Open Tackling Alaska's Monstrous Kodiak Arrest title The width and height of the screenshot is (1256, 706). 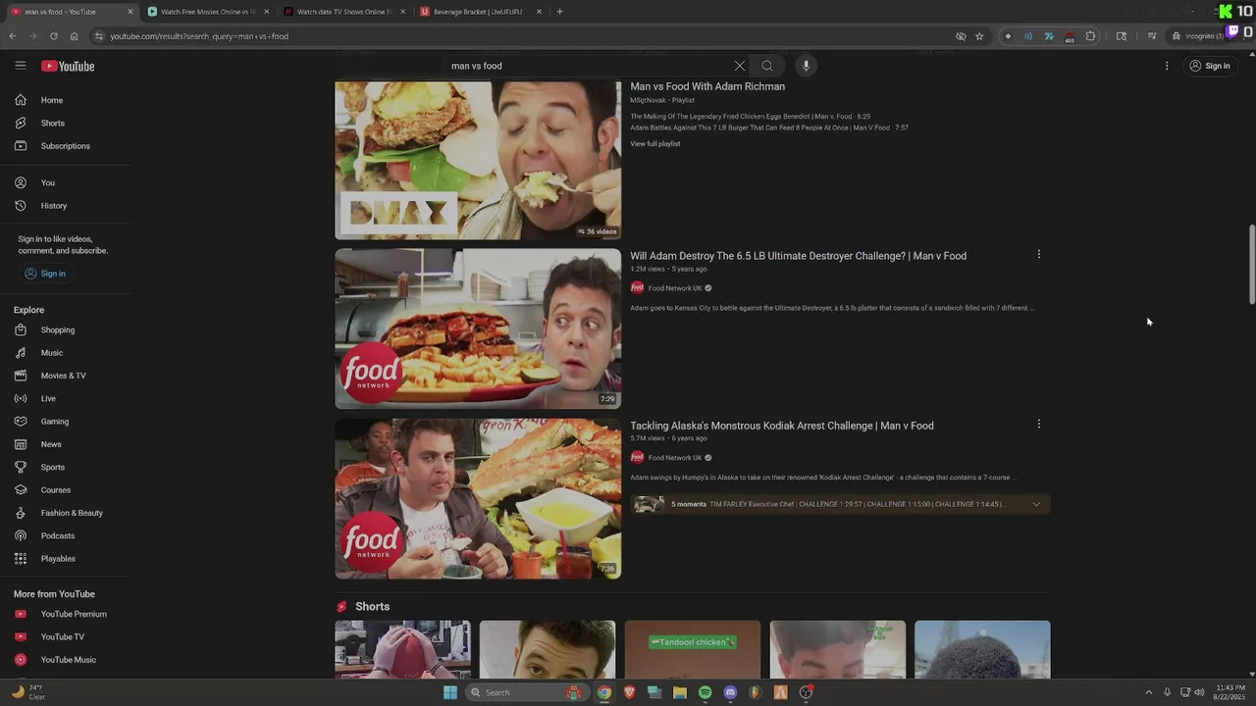point(782,426)
